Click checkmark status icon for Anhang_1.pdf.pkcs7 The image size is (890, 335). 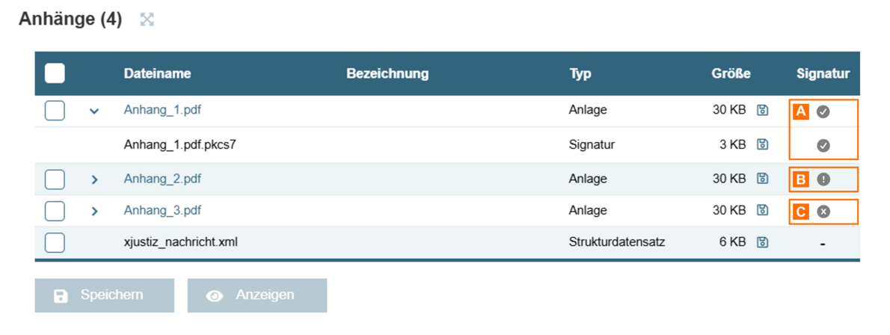pyautogui.click(x=823, y=146)
